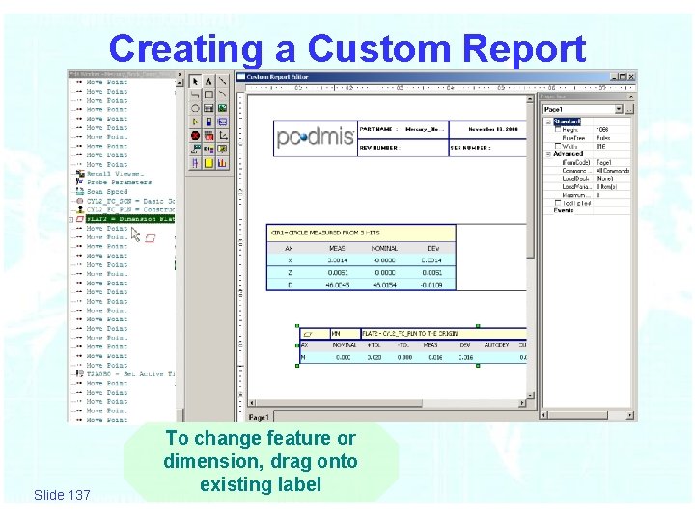Select the grid control tool
This screenshot has width=695, height=521.
click(x=208, y=108)
